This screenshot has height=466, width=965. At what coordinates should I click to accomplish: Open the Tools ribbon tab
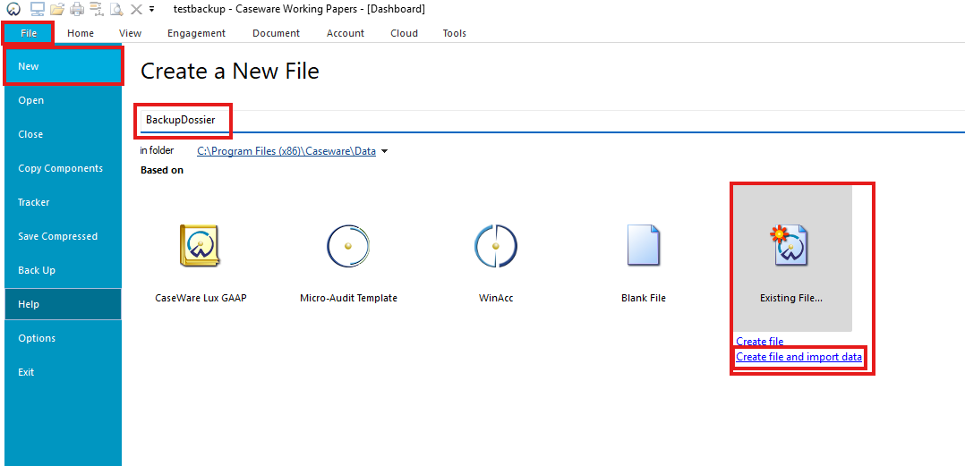pyautogui.click(x=454, y=33)
